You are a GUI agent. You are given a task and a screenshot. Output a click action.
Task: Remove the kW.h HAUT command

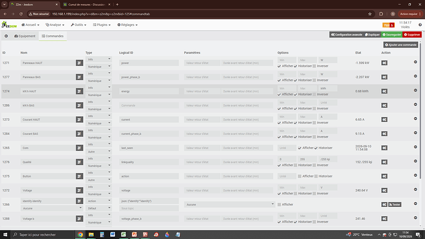pyautogui.click(x=415, y=90)
